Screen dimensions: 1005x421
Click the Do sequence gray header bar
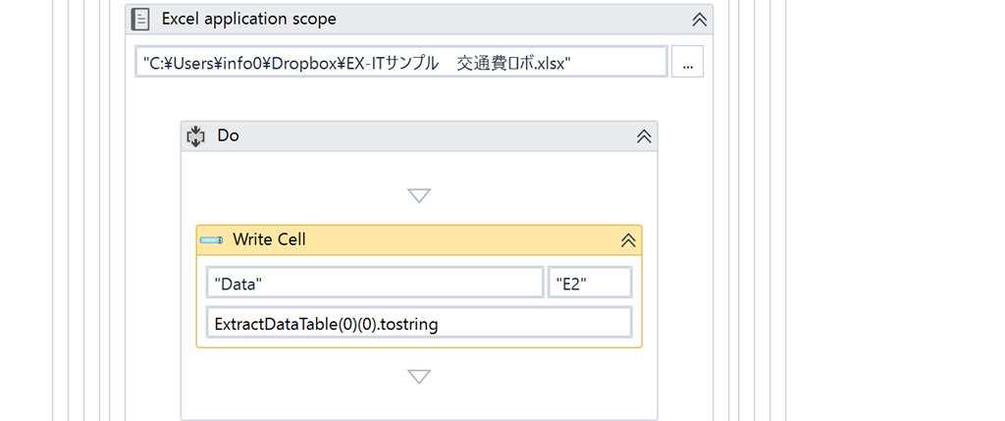click(419, 136)
